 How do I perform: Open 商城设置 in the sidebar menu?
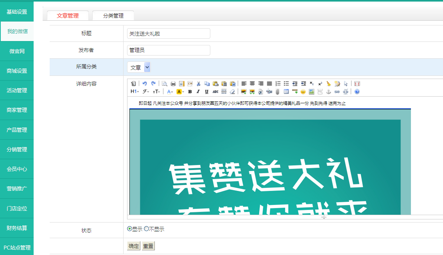point(17,71)
